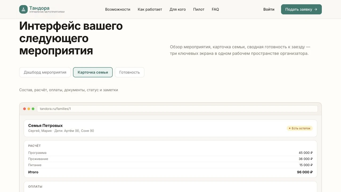Screen dimensions: 341x192
Task: Click the Обзор мероприятия intro paragraph
Action: 240,50
